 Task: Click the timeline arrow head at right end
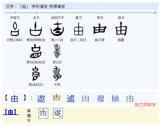pyautogui.click(x=155, y=13)
